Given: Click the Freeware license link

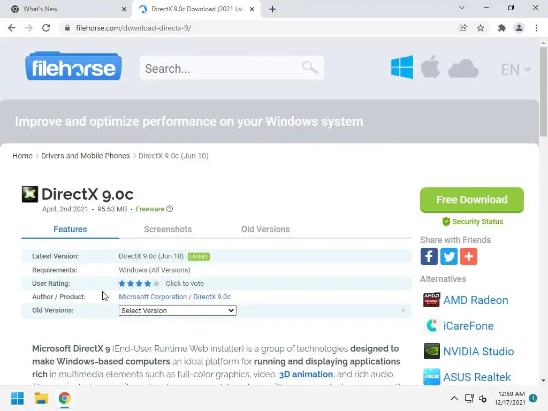Looking at the screenshot, I should [x=150, y=209].
